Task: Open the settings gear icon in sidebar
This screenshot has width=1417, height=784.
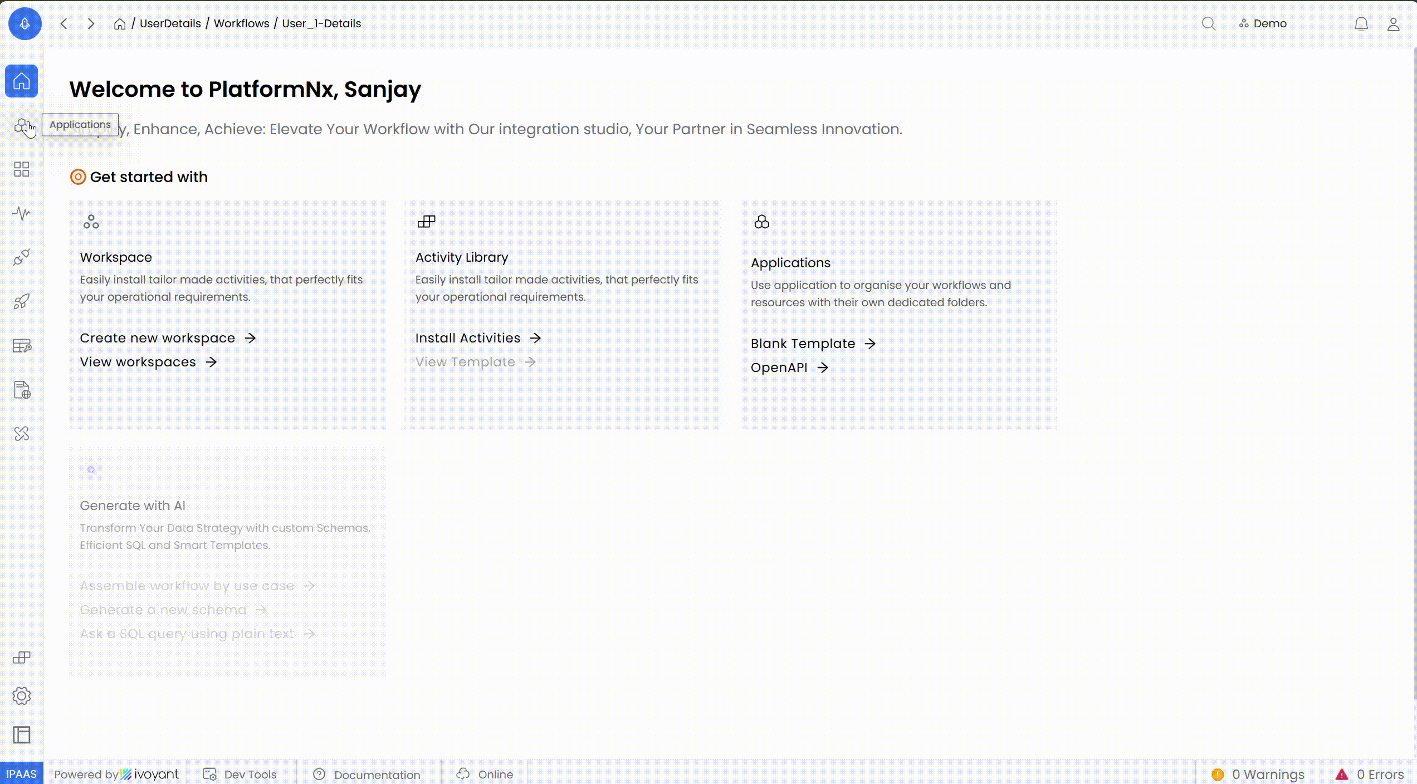Action: 21,696
